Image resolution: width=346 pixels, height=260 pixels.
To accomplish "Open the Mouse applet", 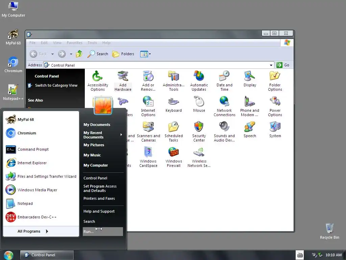I will point(199,104).
